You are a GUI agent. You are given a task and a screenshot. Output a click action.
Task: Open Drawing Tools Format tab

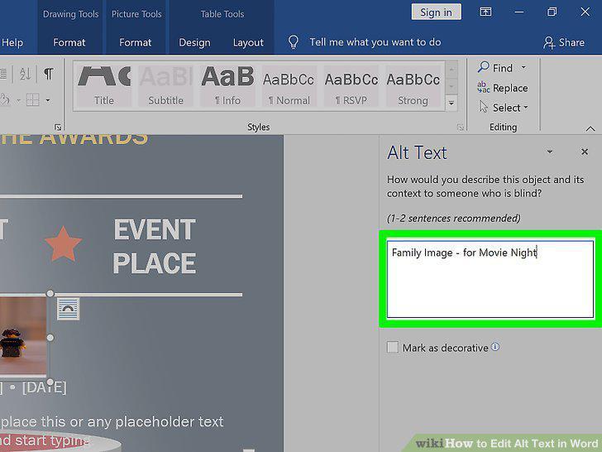pos(69,42)
